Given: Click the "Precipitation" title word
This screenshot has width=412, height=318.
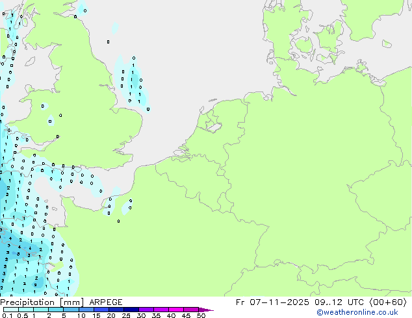Looking at the screenshot, I should pos(27,302).
